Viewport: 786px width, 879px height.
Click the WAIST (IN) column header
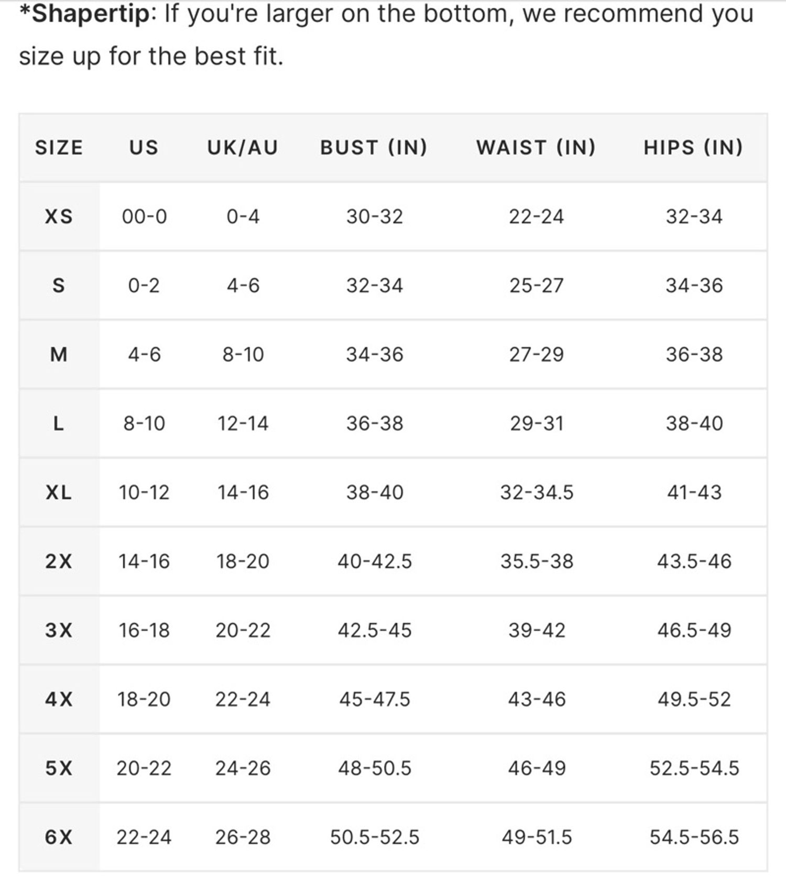[x=536, y=148]
